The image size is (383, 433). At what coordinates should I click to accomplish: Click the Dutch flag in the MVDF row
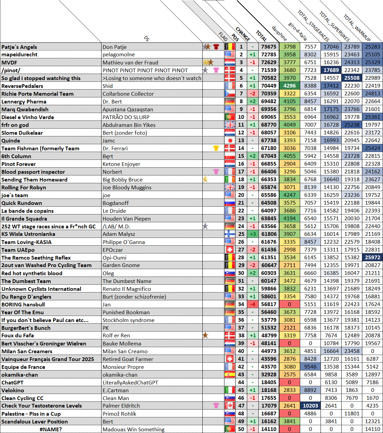230,62
